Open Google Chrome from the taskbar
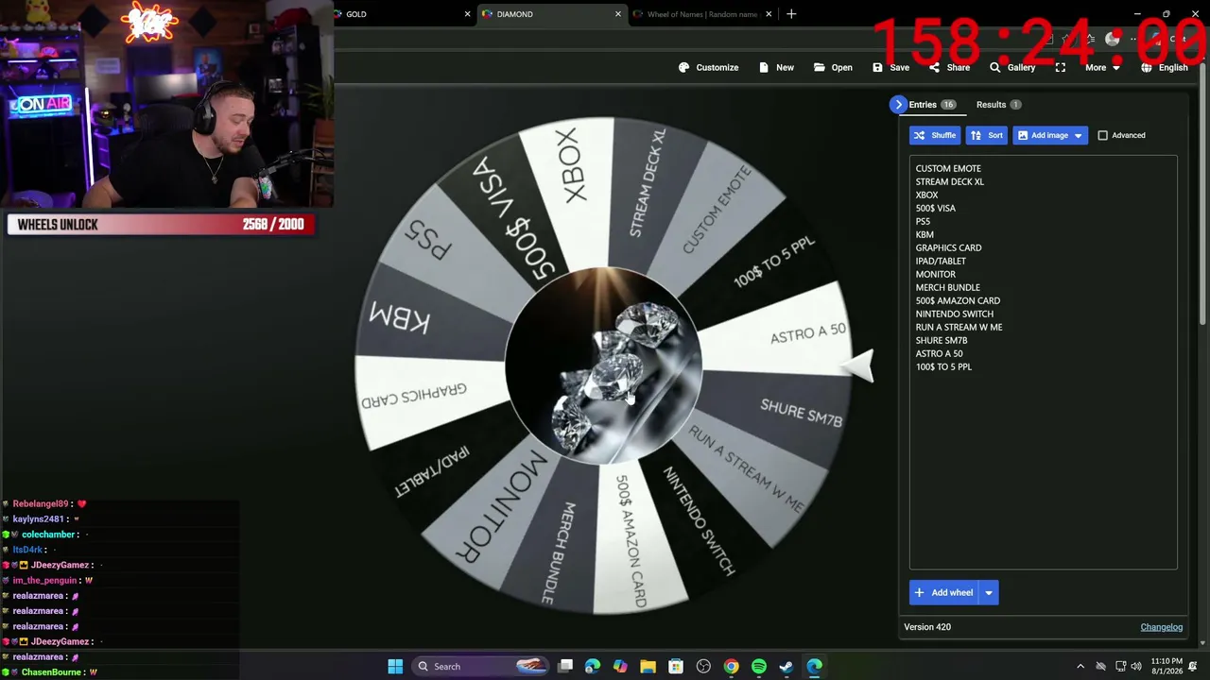The image size is (1210, 680). point(731,667)
